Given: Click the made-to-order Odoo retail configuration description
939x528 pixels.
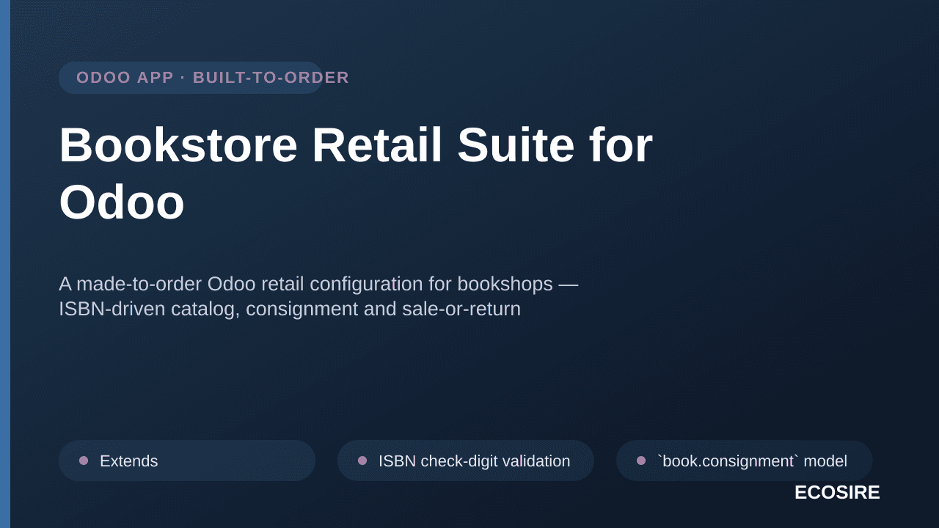Looking at the screenshot, I should point(318,296).
